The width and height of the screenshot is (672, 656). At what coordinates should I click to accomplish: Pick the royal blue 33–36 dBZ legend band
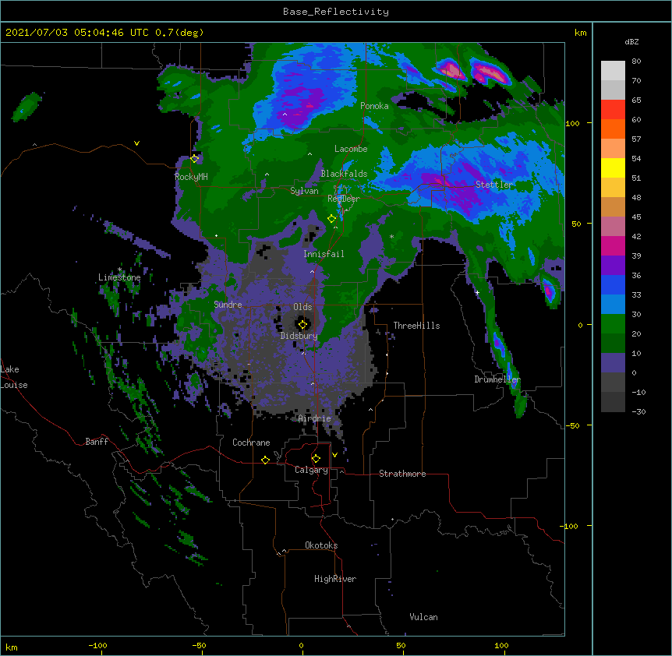tap(613, 284)
